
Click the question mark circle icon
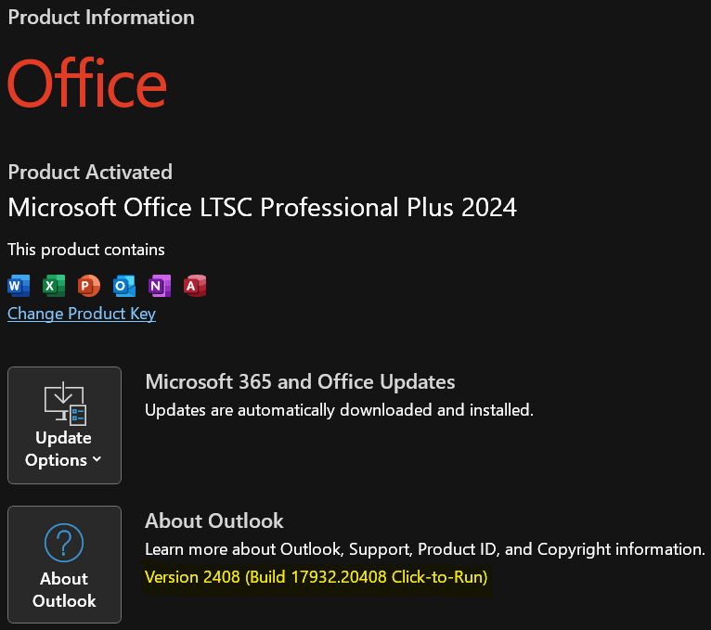point(64,543)
